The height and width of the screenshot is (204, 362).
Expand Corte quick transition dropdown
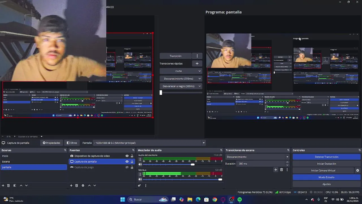(181, 71)
